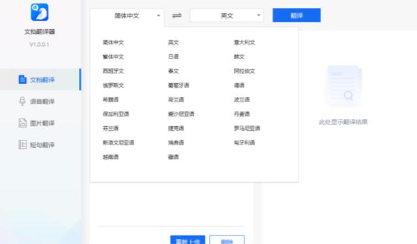Viewport: 417px width, 244px height.
Task: Click 越南语 in the language list
Action: click(x=111, y=157)
